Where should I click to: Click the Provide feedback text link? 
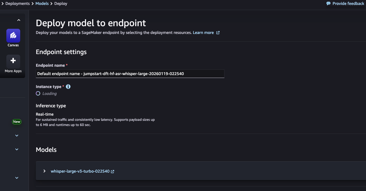tap(348, 3)
